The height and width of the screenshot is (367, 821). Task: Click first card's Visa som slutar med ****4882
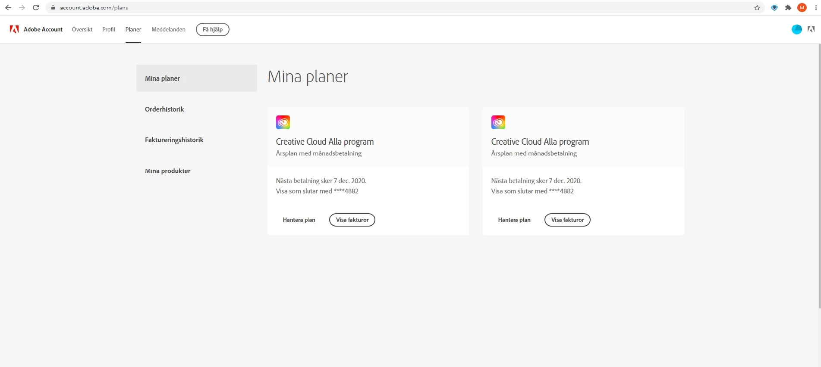pos(317,191)
